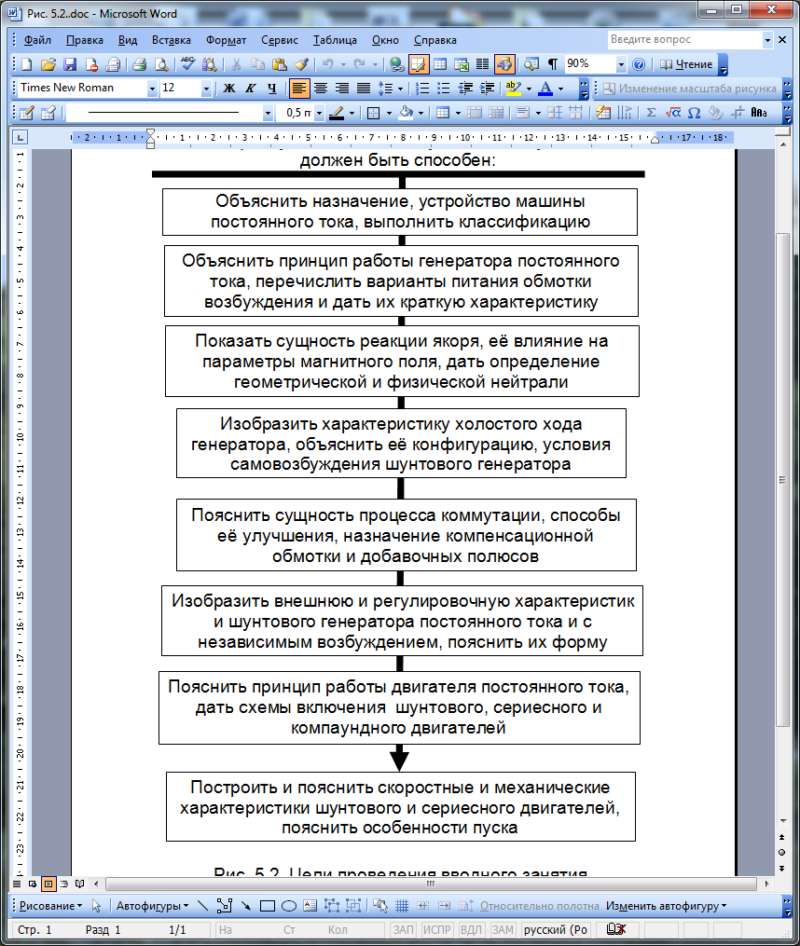Insert a text box from Drawing toolbar
Viewport: 800px width, 946px height.
[x=310, y=906]
